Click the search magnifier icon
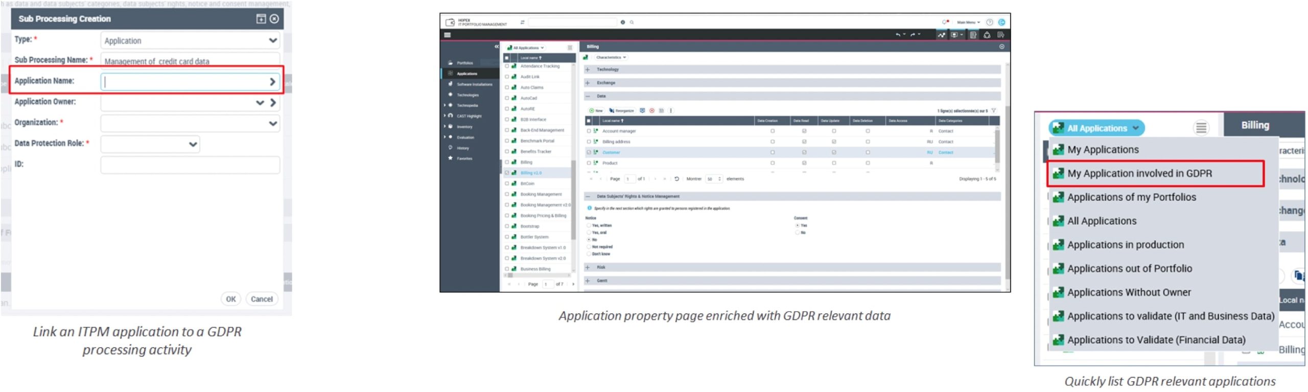 click(x=632, y=22)
